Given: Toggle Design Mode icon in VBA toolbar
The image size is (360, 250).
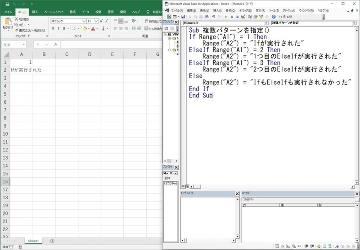Looking at the screenshot, I should click(x=243, y=17).
